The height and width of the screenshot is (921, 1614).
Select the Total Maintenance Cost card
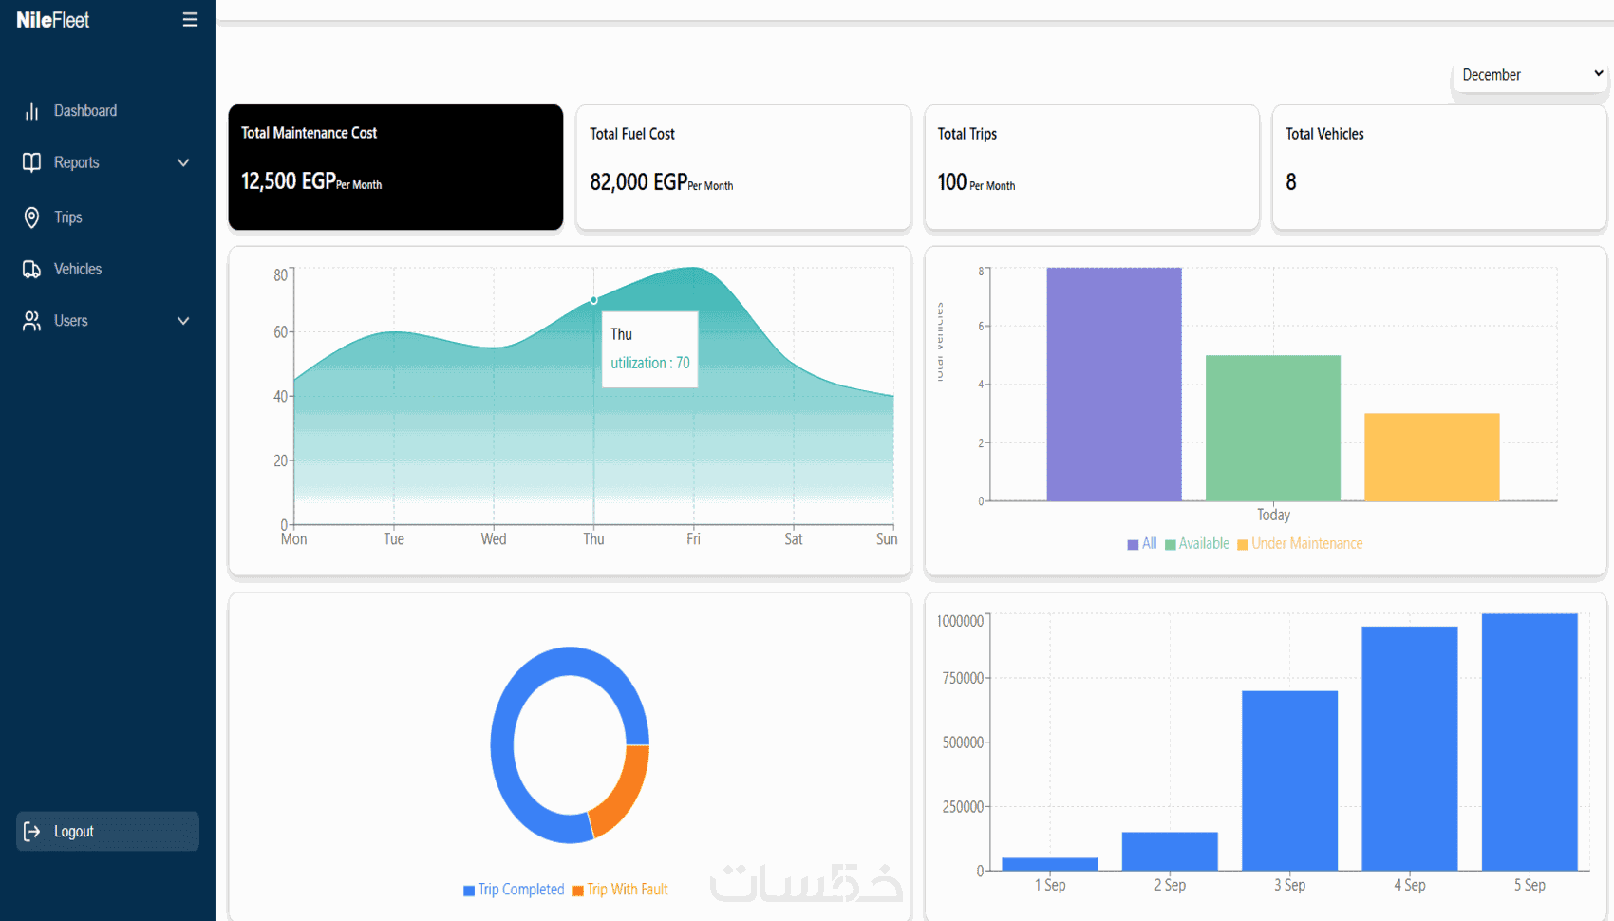pos(396,167)
